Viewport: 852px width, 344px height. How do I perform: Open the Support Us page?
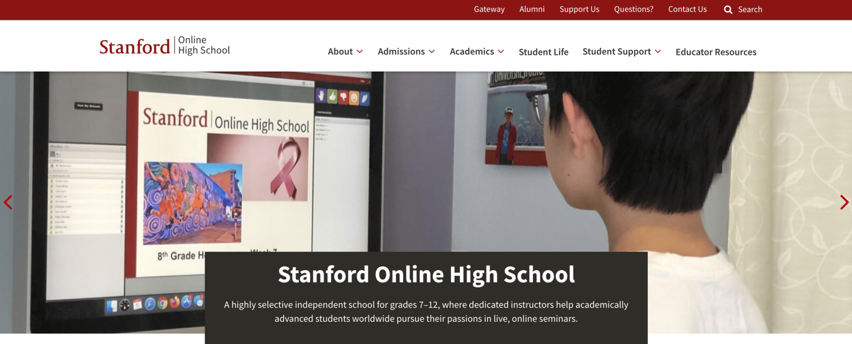click(579, 9)
